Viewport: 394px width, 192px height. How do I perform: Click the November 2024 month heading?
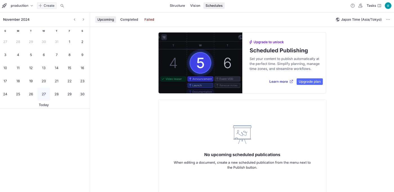(x=16, y=19)
